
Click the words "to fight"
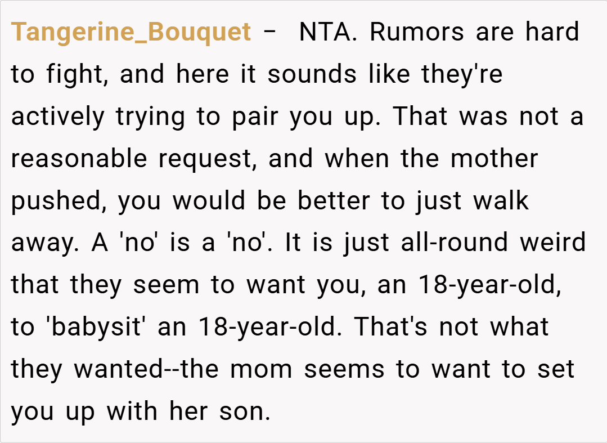(x=60, y=74)
